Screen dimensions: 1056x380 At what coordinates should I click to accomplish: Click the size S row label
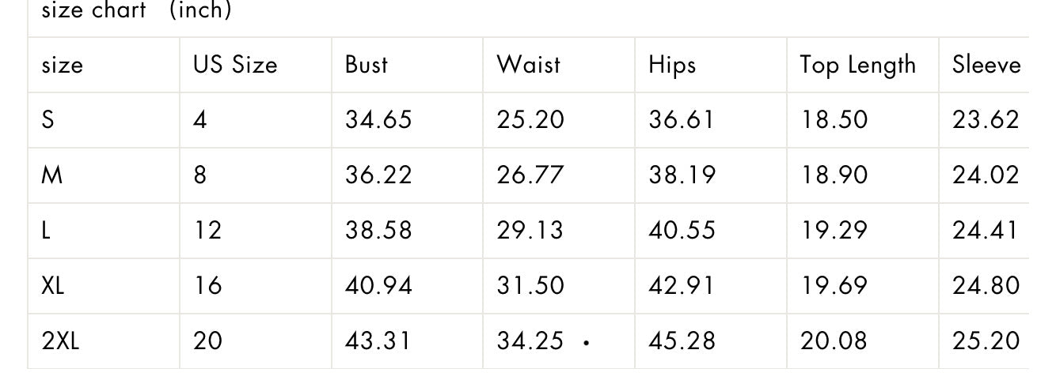48,120
